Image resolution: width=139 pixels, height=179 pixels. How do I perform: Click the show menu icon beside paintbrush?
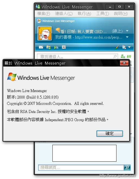pos(124,47)
